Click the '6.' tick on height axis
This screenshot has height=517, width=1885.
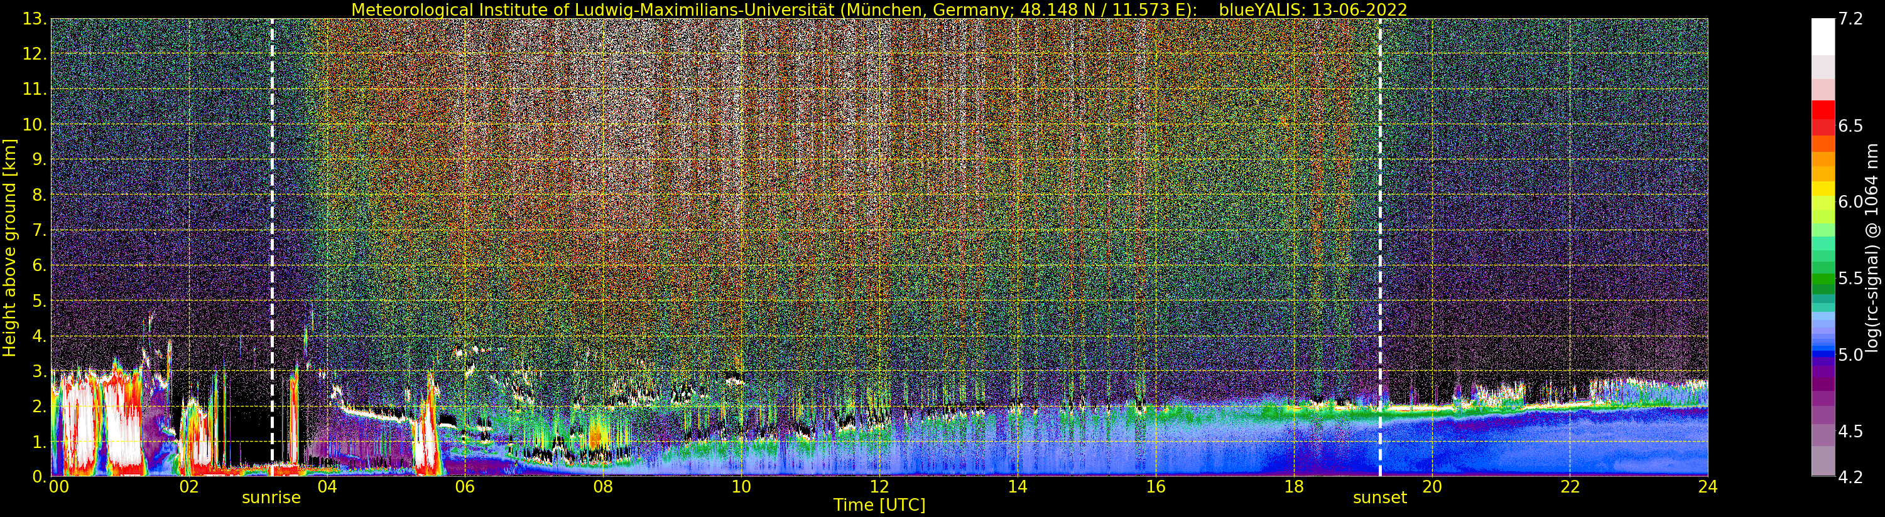[40, 265]
